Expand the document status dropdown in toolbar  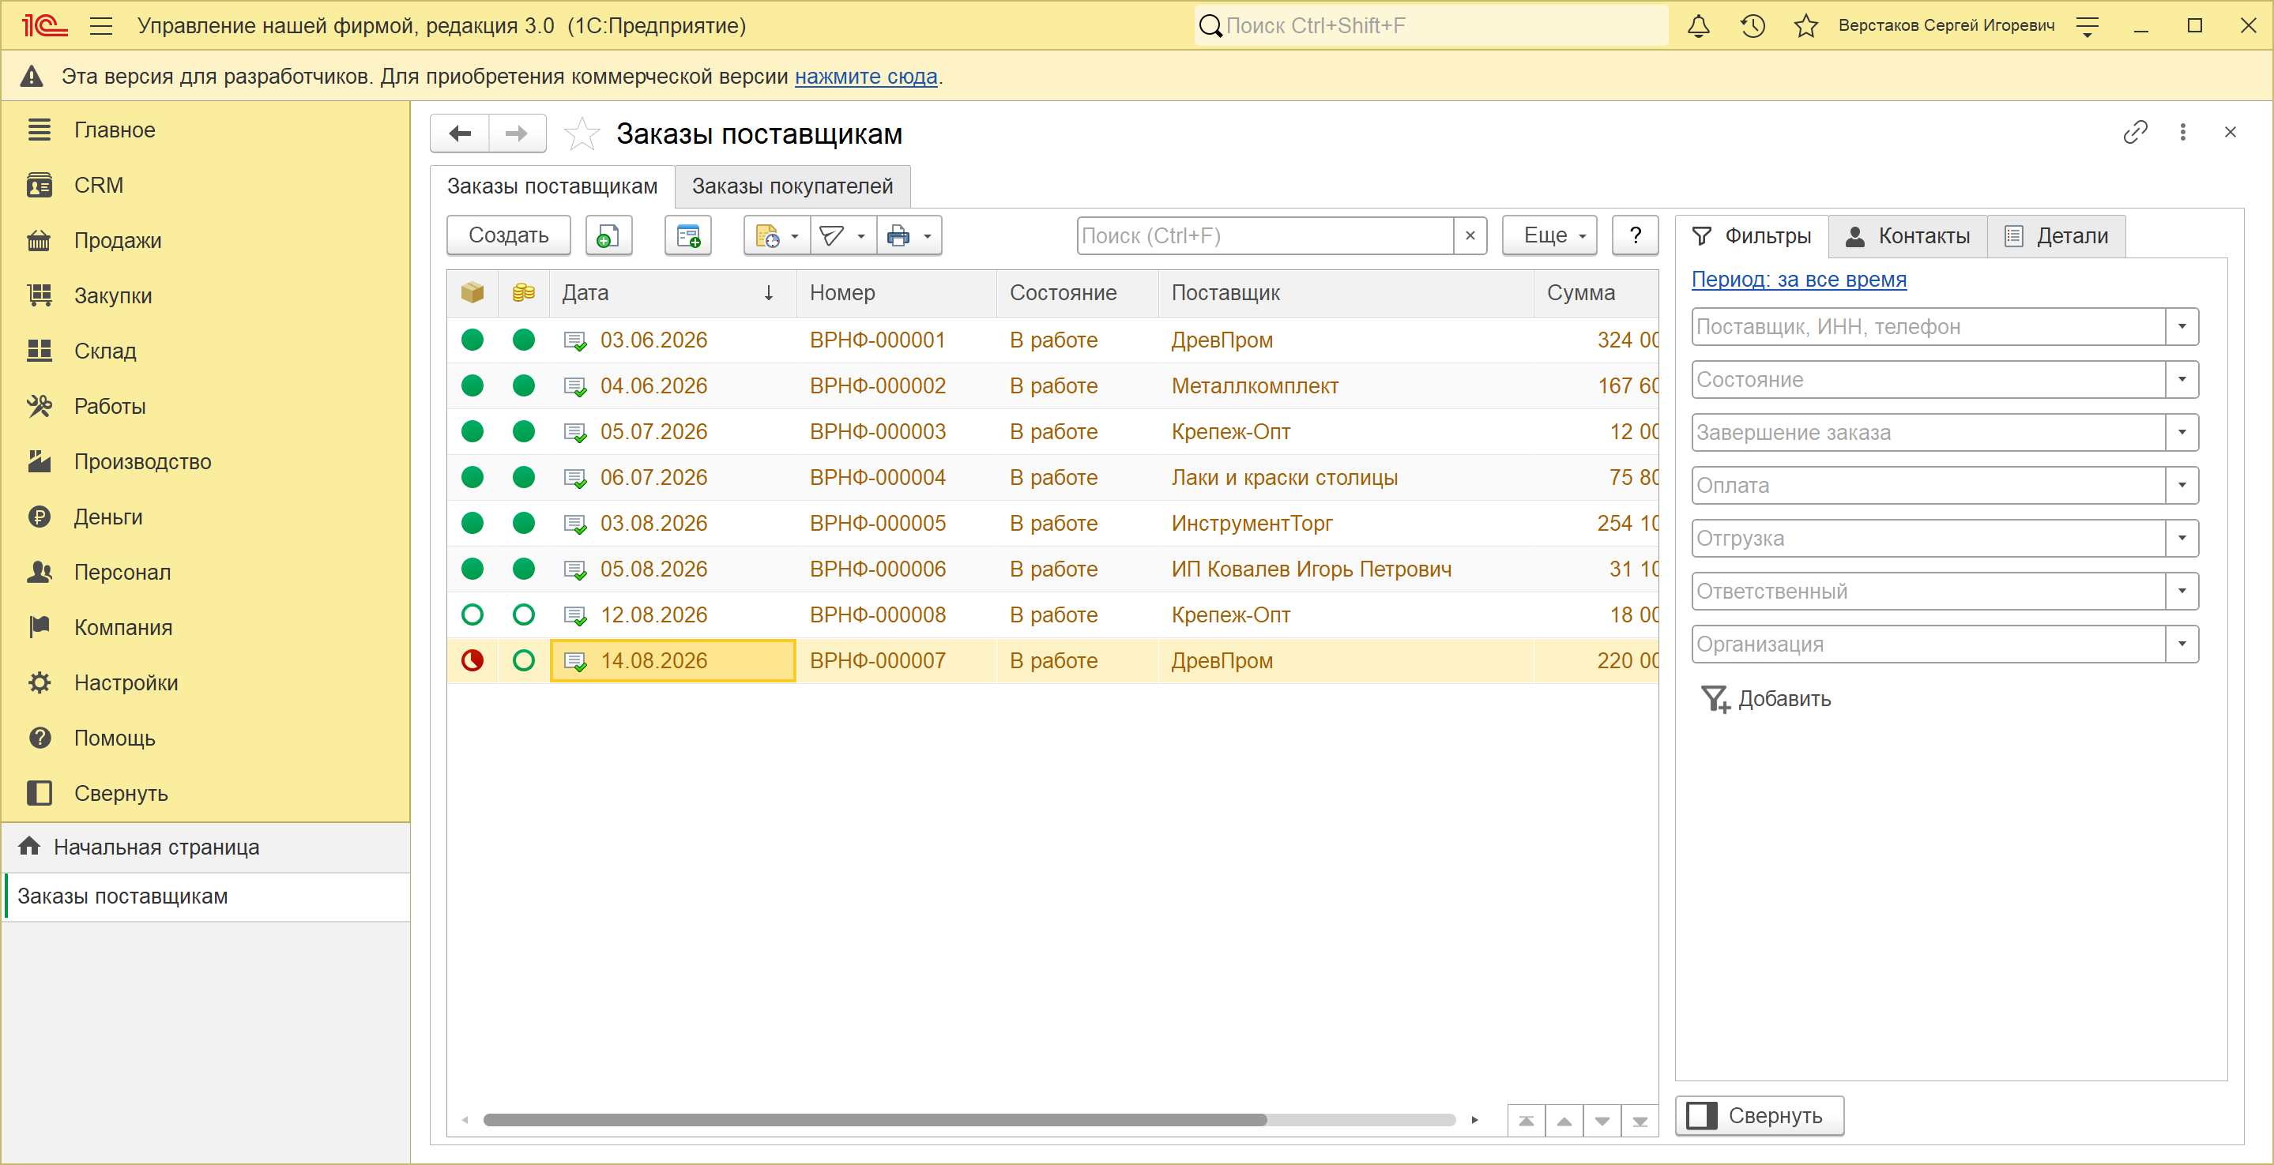[x=777, y=235]
